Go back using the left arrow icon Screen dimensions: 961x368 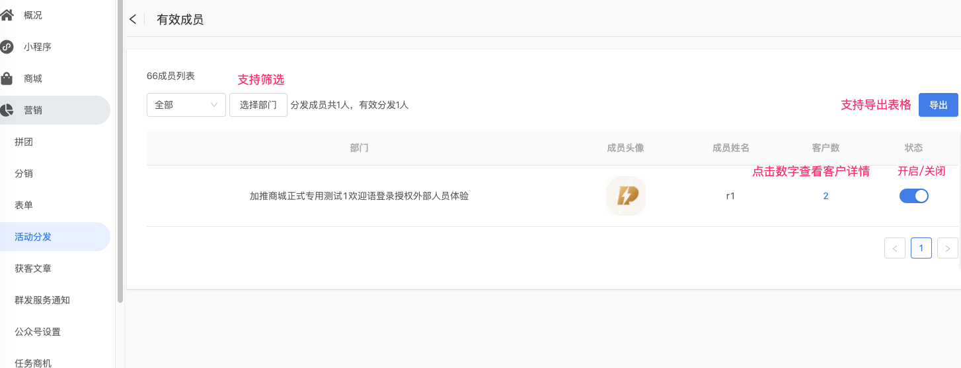pos(133,19)
